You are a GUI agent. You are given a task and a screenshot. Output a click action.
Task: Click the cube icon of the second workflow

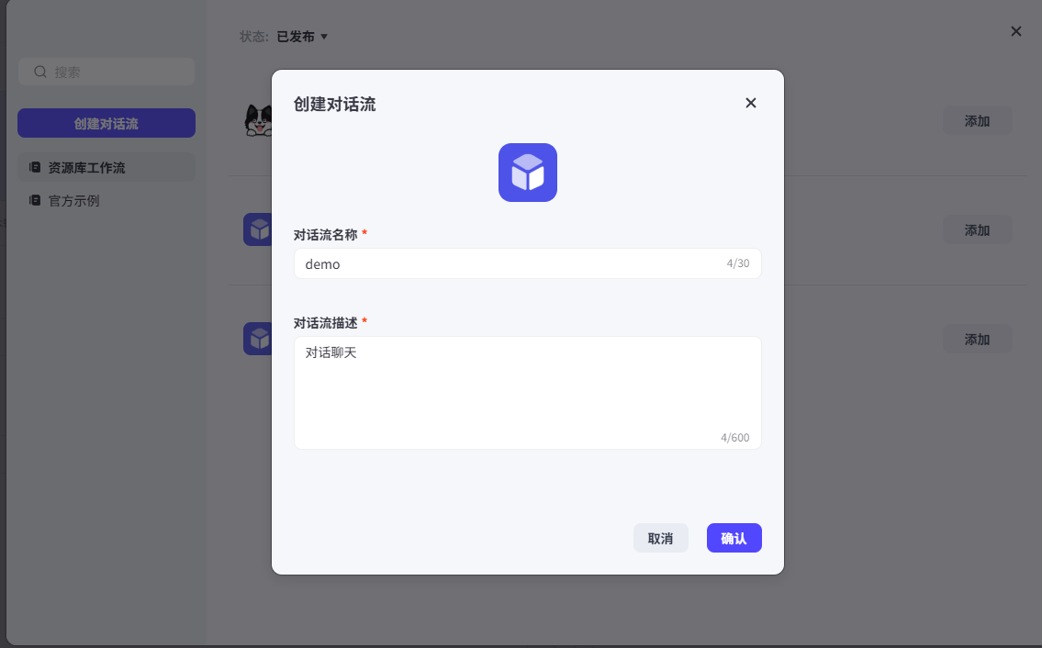pos(258,229)
